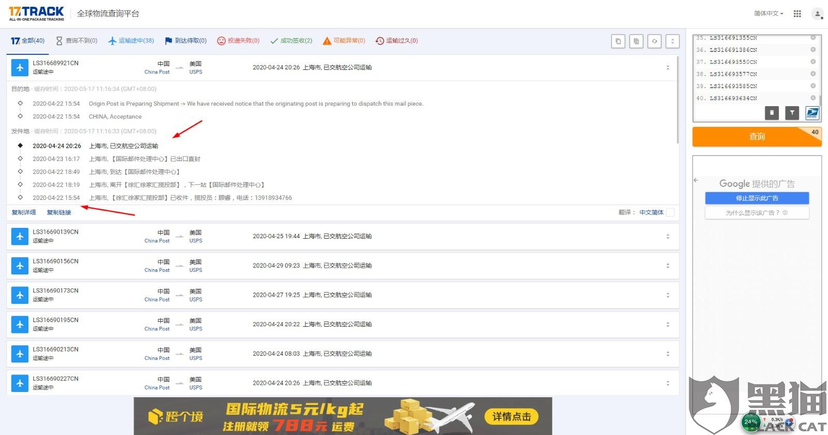Expand details for LS316690173CN row
The image size is (828, 435).
point(668,295)
